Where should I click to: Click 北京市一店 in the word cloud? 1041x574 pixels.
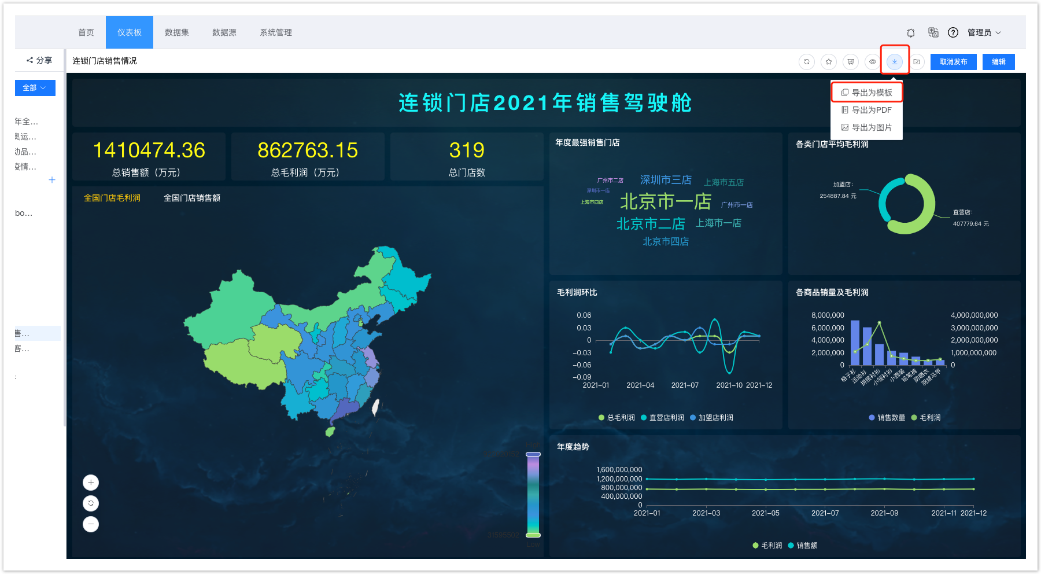click(x=666, y=201)
